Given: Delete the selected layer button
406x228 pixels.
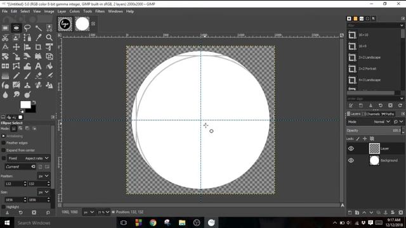Looking at the screenshot, I should (400, 213).
